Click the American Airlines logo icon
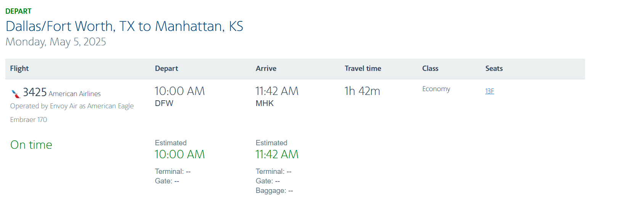 [x=16, y=94]
